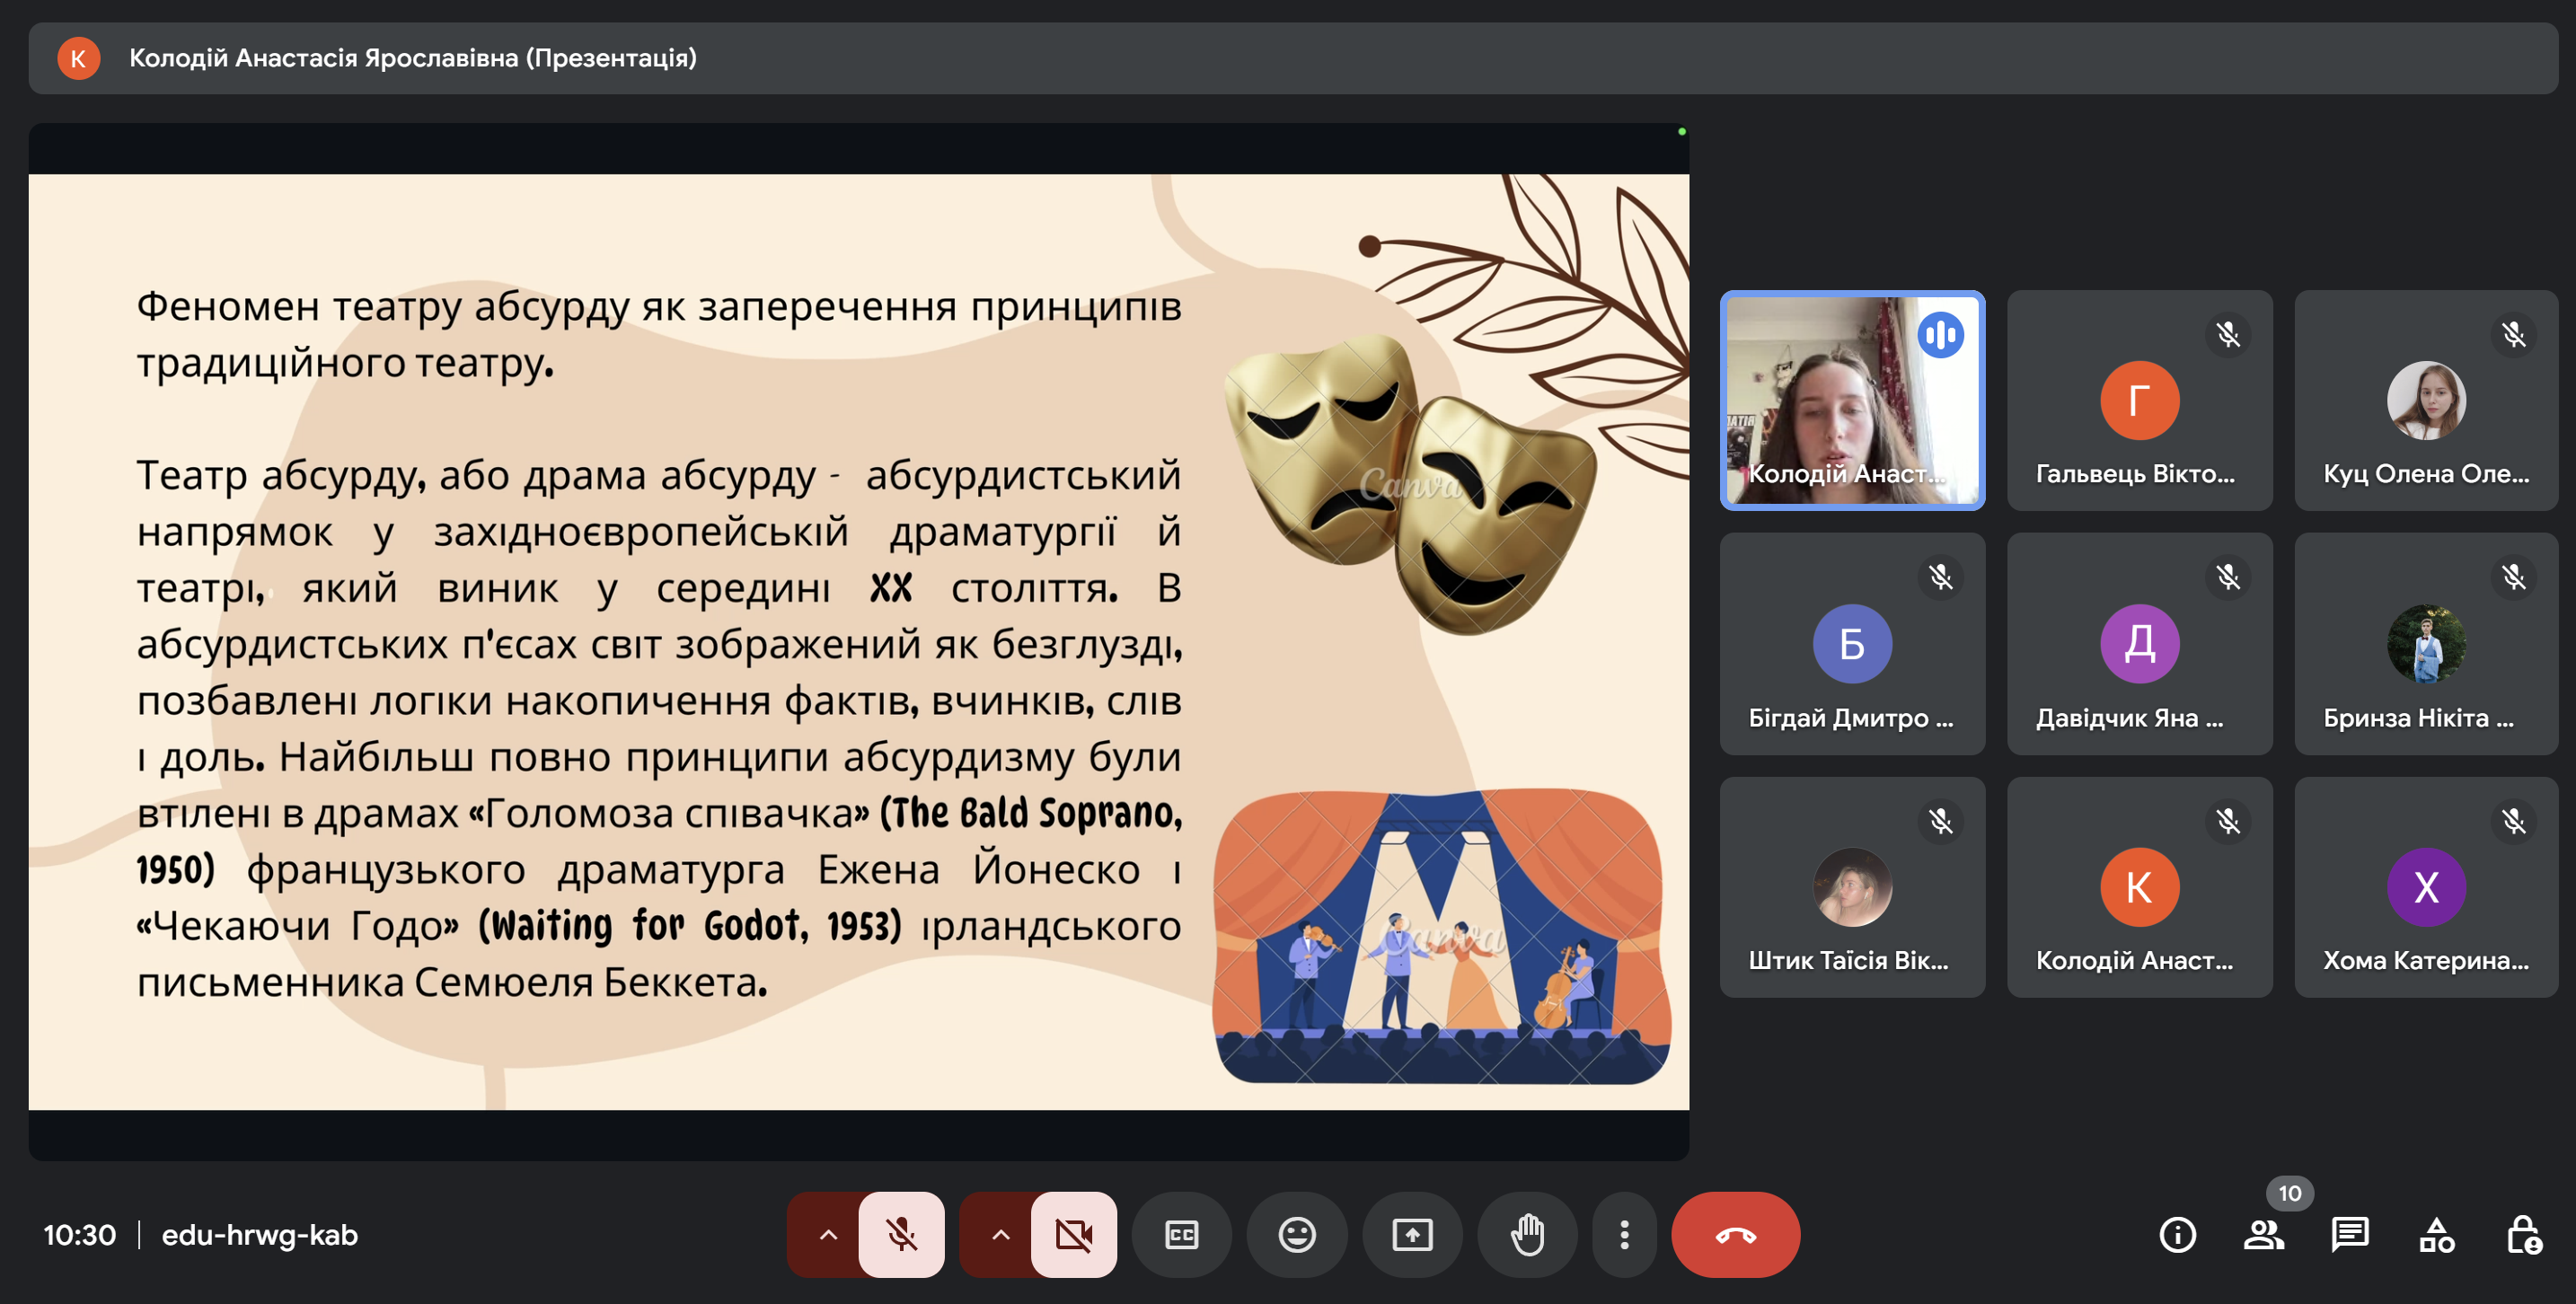The width and height of the screenshot is (2576, 1304).
Task: Click Куц Олена profile photo
Action: 2426,400
